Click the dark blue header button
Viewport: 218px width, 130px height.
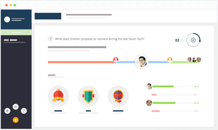click(48, 16)
